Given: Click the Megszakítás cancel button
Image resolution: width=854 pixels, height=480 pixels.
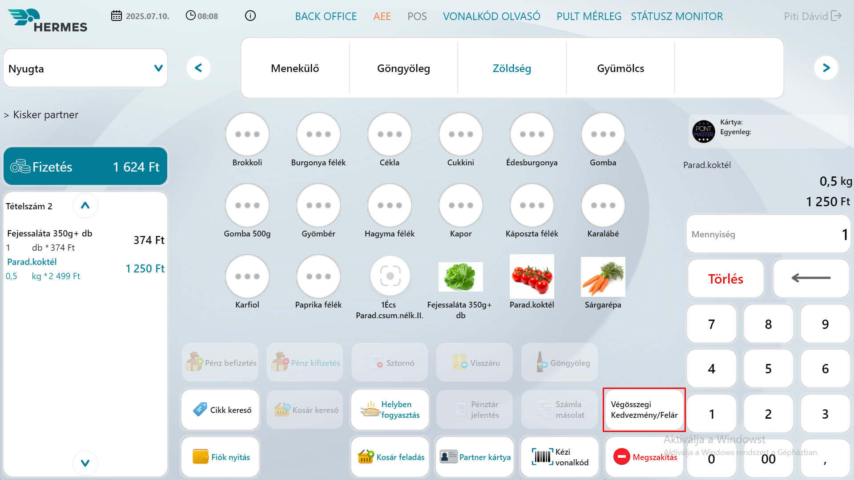Looking at the screenshot, I should [x=645, y=457].
